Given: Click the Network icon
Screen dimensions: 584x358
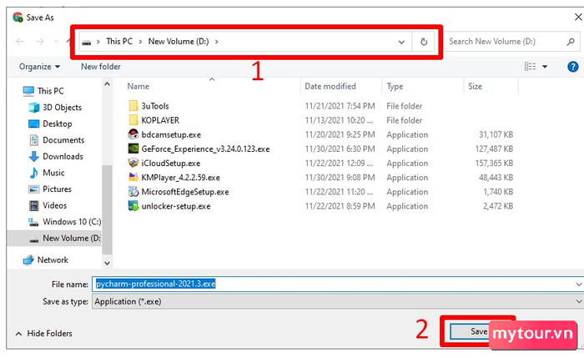Looking at the screenshot, I should coord(28,260).
